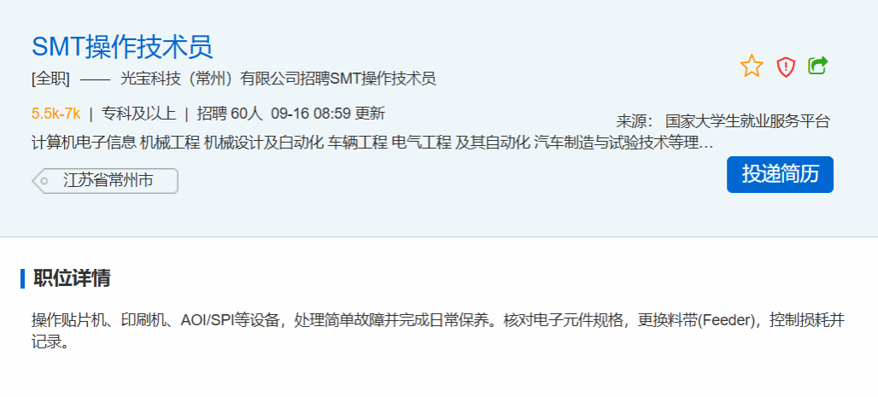Share the job using green arrow icon
This screenshot has height=397, width=878.
(x=818, y=66)
